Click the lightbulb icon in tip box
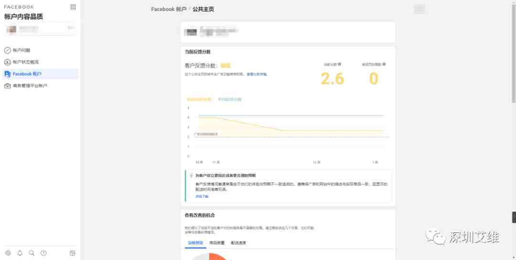This screenshot has height=260, width=516. (x=191, y=176)
